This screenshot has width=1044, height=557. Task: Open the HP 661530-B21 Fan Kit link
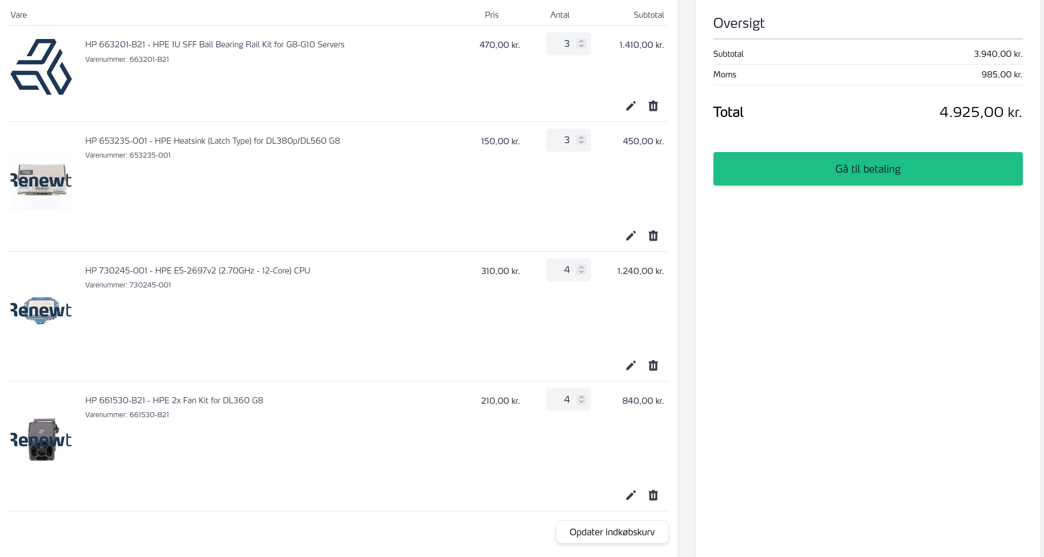174,400
